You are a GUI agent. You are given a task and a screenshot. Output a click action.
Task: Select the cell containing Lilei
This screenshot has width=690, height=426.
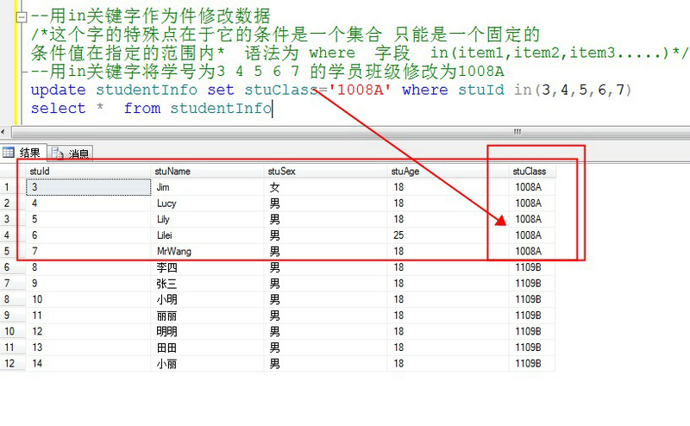click(208, 235)
